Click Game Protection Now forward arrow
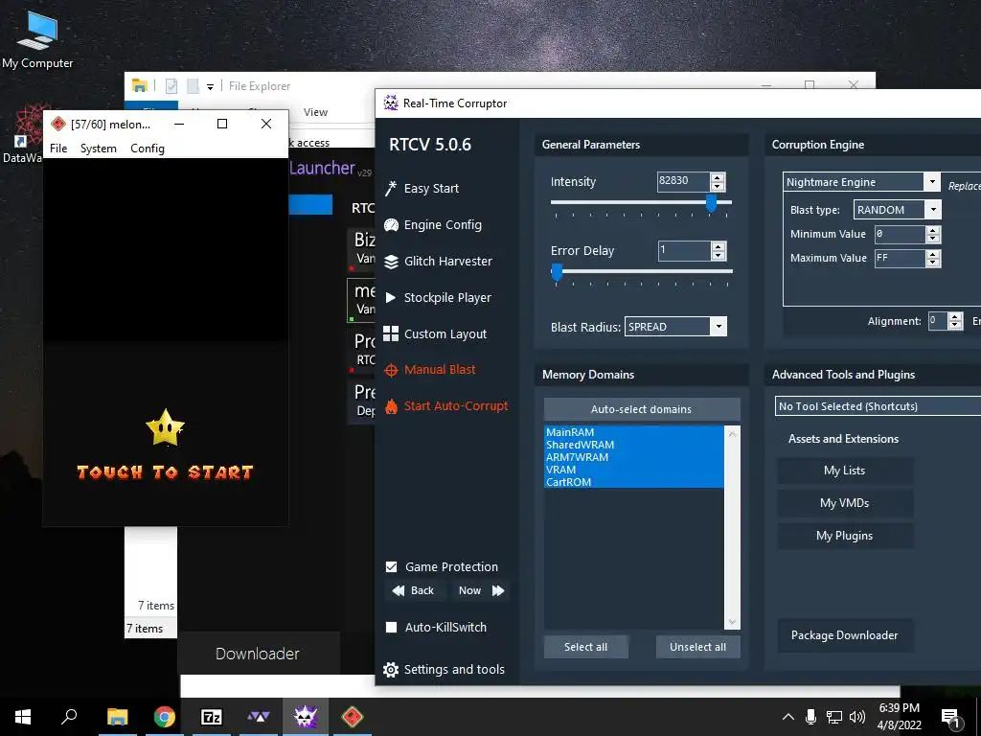The height and width of the screenshot is (736, 981). click(x=498, y=590)
